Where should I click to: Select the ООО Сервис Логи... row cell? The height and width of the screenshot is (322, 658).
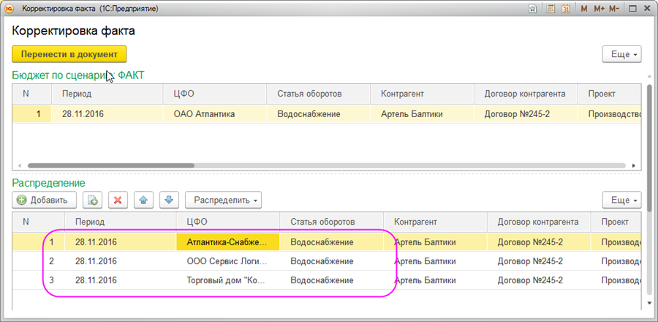(x=227, y=261)
